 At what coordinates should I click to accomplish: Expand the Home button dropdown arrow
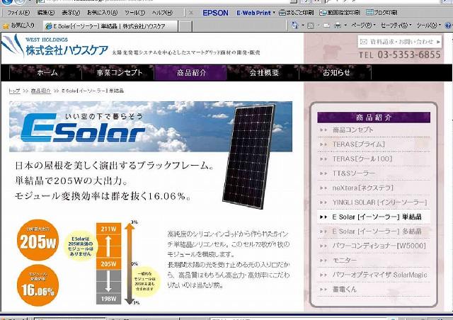point(303,25)
